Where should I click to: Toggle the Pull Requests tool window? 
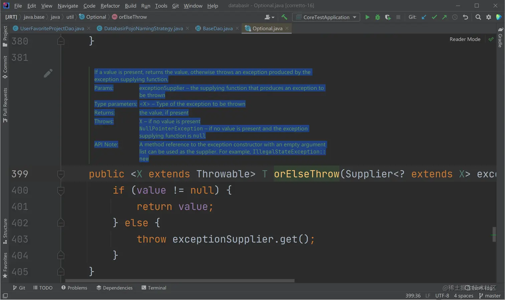(5, 105)
